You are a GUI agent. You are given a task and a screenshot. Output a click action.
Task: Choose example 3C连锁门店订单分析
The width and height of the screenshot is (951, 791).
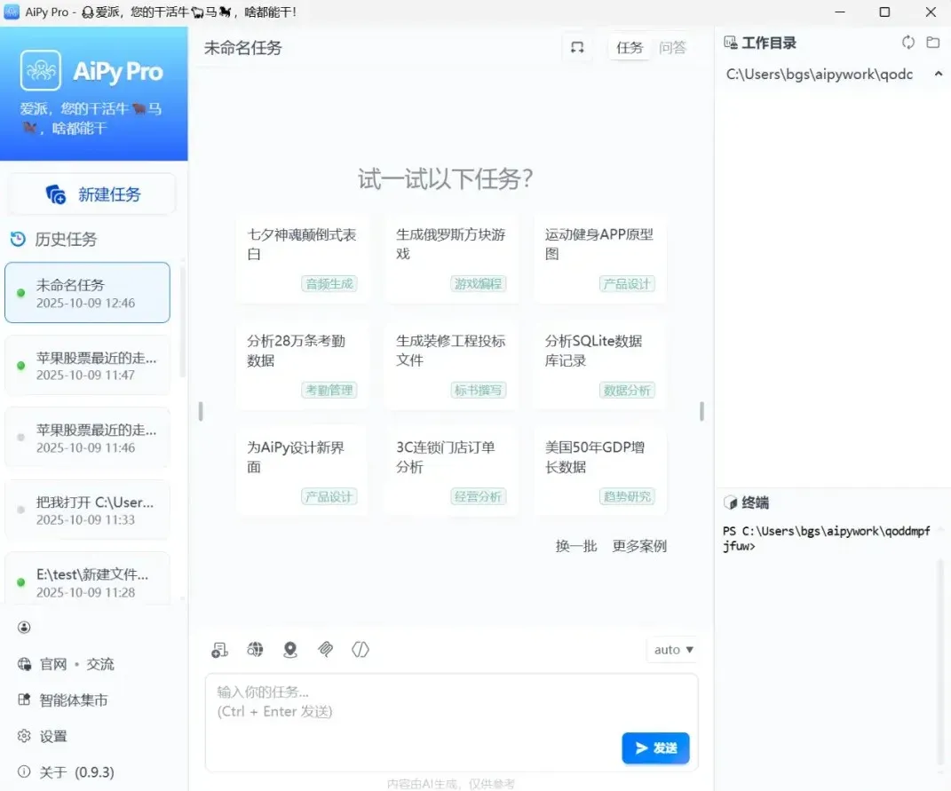451,471
